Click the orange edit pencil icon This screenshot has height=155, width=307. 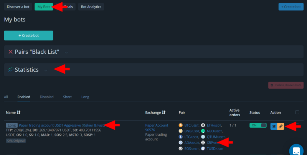[281, 126]
